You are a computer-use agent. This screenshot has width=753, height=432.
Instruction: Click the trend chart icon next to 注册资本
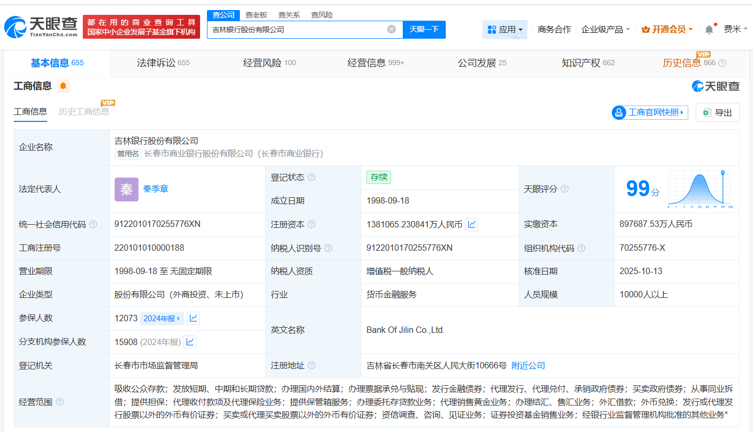pyautogui.click(x=471, y=224)
